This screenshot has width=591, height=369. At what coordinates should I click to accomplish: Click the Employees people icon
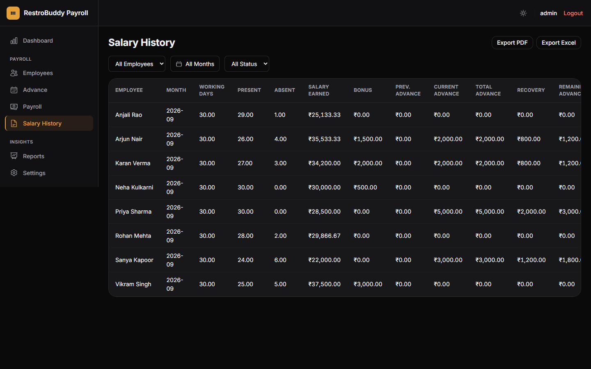14,73
